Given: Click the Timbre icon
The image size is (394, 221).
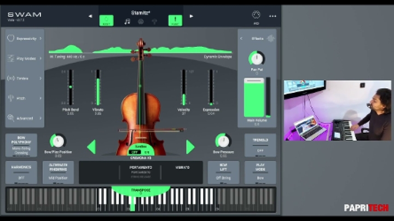Looking at the screenshot, I should [x=10, y=79].
